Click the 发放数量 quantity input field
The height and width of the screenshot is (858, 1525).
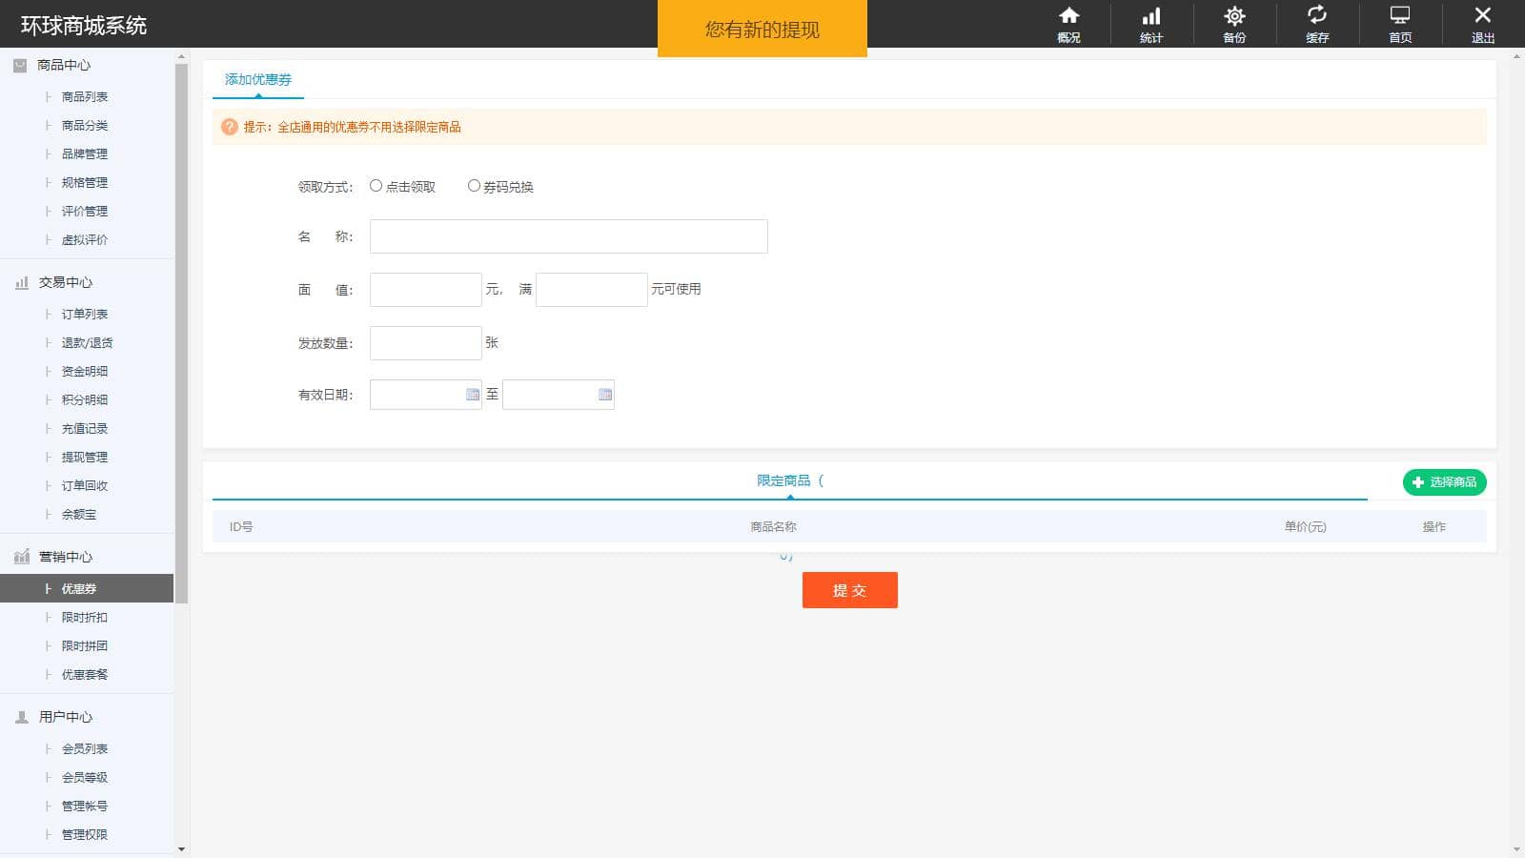425,343
